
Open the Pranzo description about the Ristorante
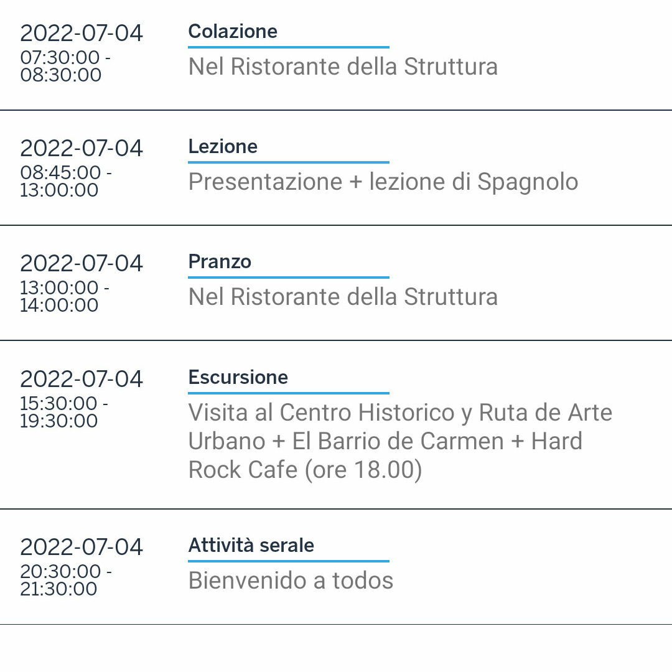click(x=343, y=297)
